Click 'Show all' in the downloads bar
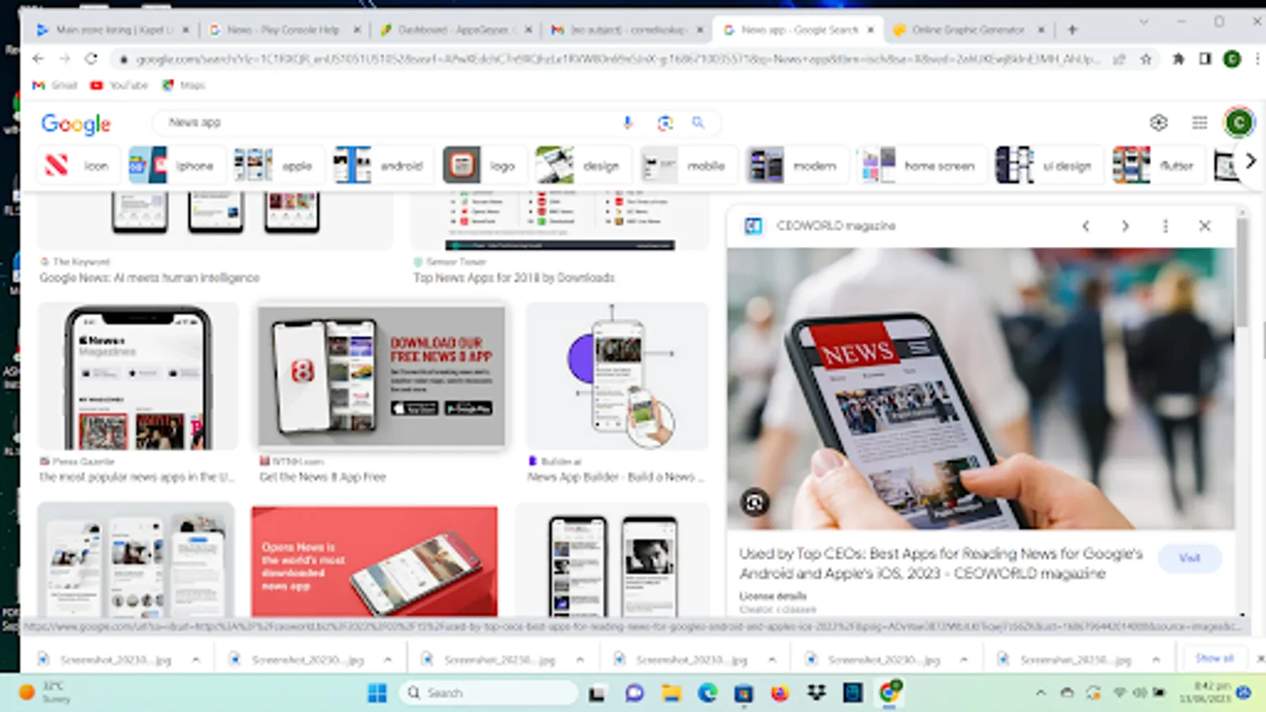Viewport: 1266px width, 712px height. click(x=1214, y=658)
